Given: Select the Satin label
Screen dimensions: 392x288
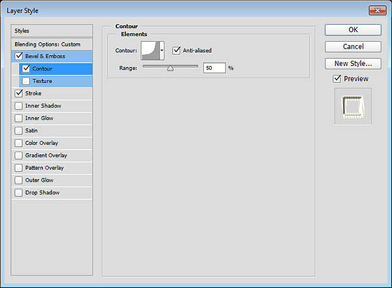Looking at the screenshot, I should [x=31, y=131].
